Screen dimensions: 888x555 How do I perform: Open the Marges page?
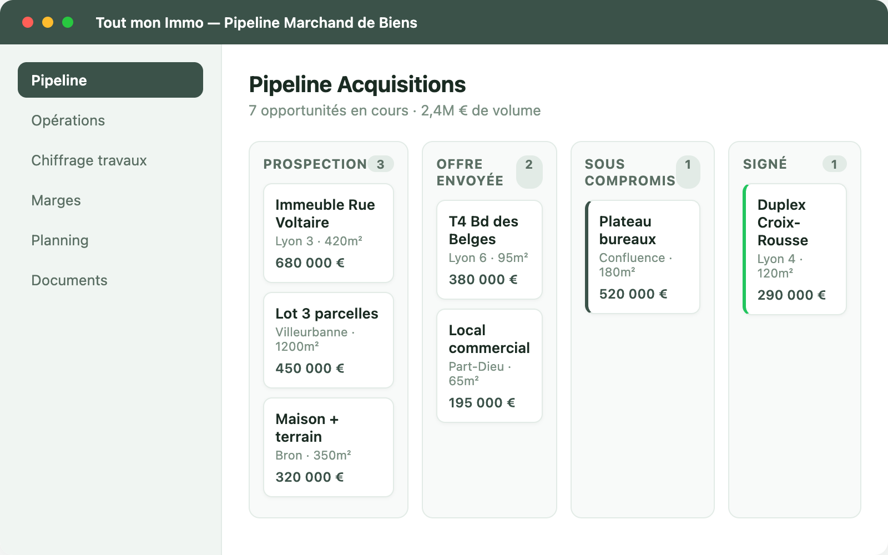pos(110,200)
